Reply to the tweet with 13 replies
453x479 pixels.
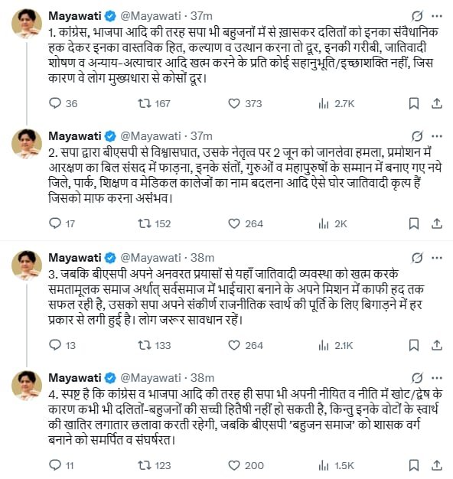point(55,345)
